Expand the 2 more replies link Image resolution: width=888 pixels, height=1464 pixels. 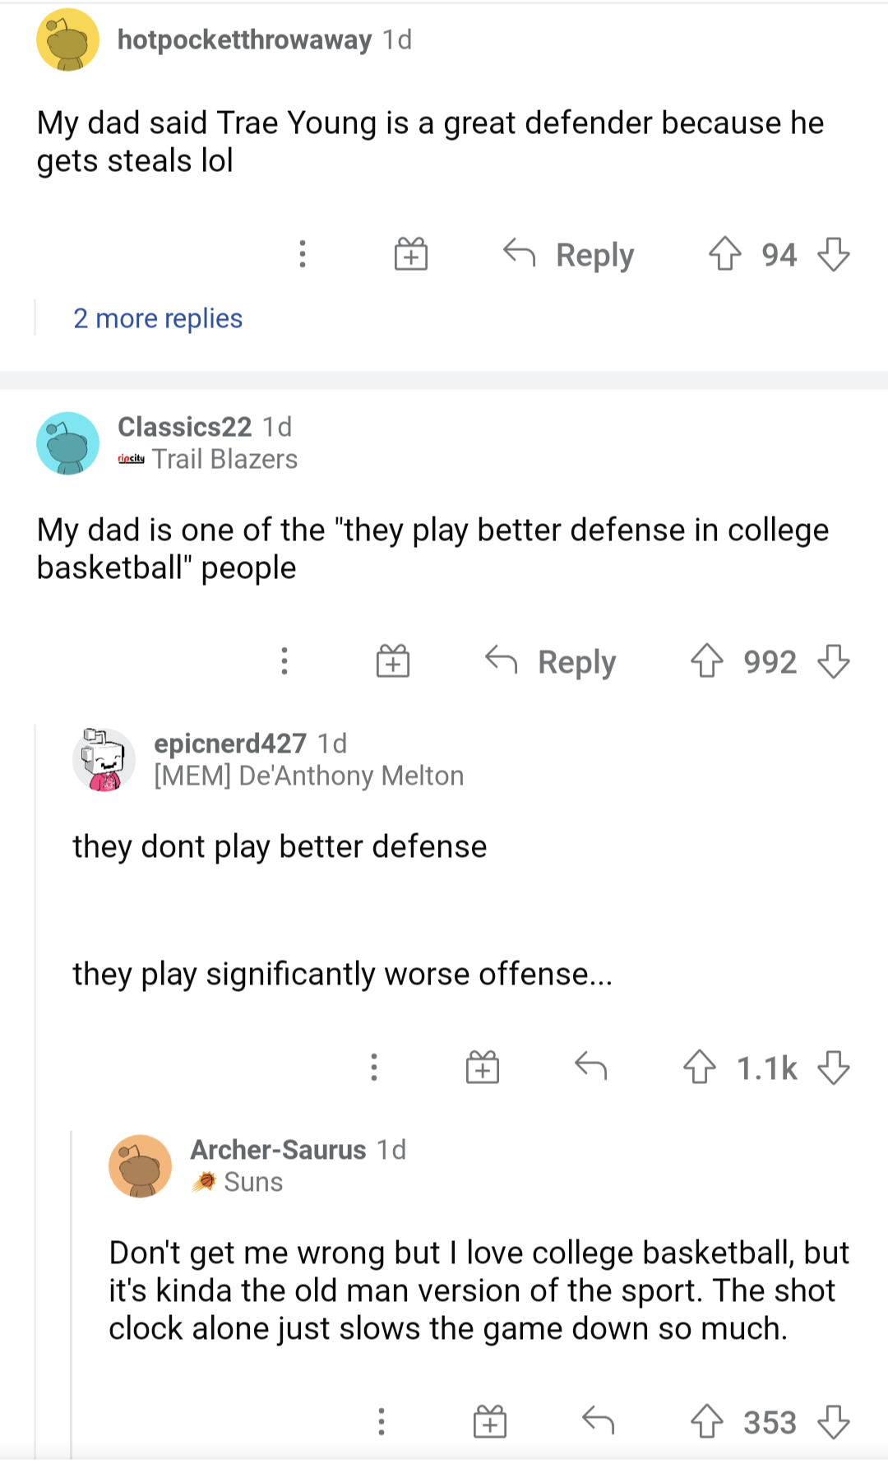158,317
